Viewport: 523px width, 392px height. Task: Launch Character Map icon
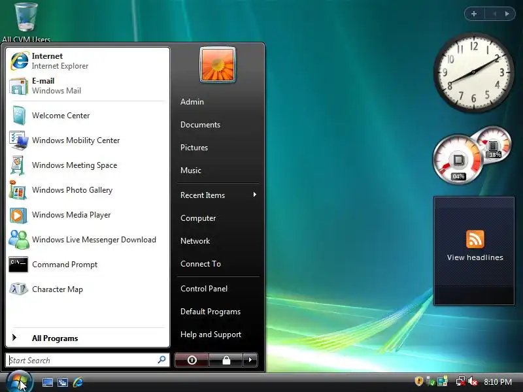[x=18, y=289]
